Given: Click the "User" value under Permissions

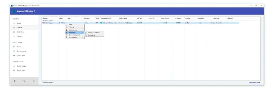Looking at the screenshot, I should pos(201,23).
